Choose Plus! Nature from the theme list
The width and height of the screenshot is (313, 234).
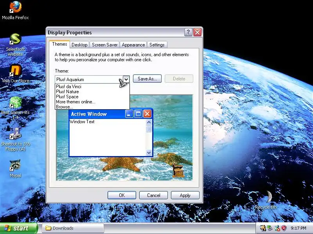(92, 92)
